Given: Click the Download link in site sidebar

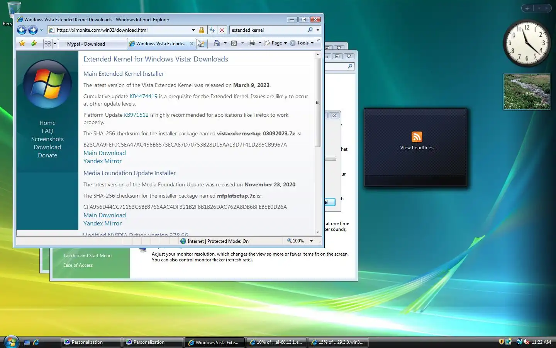Looking at the screenshot, I should pos(47,147).
